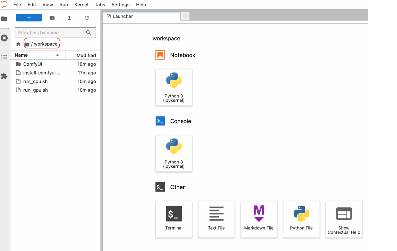Click the Filter files by name field
The image size is (397, 251).
click(51, 32)
